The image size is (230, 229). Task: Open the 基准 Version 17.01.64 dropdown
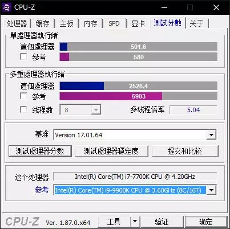pos(211,135)
